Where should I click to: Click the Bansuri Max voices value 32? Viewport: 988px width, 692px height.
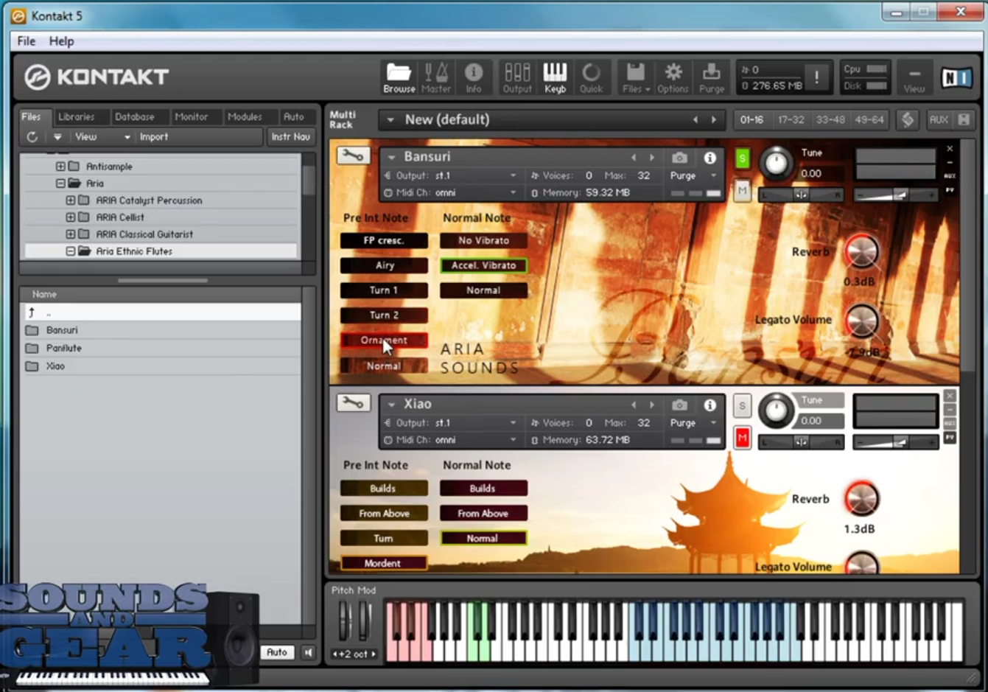[644, 175]
